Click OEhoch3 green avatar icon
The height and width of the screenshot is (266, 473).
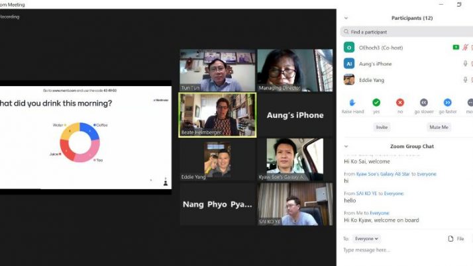coord(349,47)
